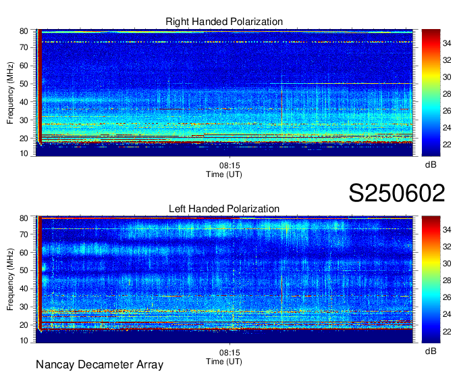Image resolution: width=459 pixels, height=373 pixels.
Task: Click the Left Handed plot's color scale bar
Action: (x=431, y=280)
